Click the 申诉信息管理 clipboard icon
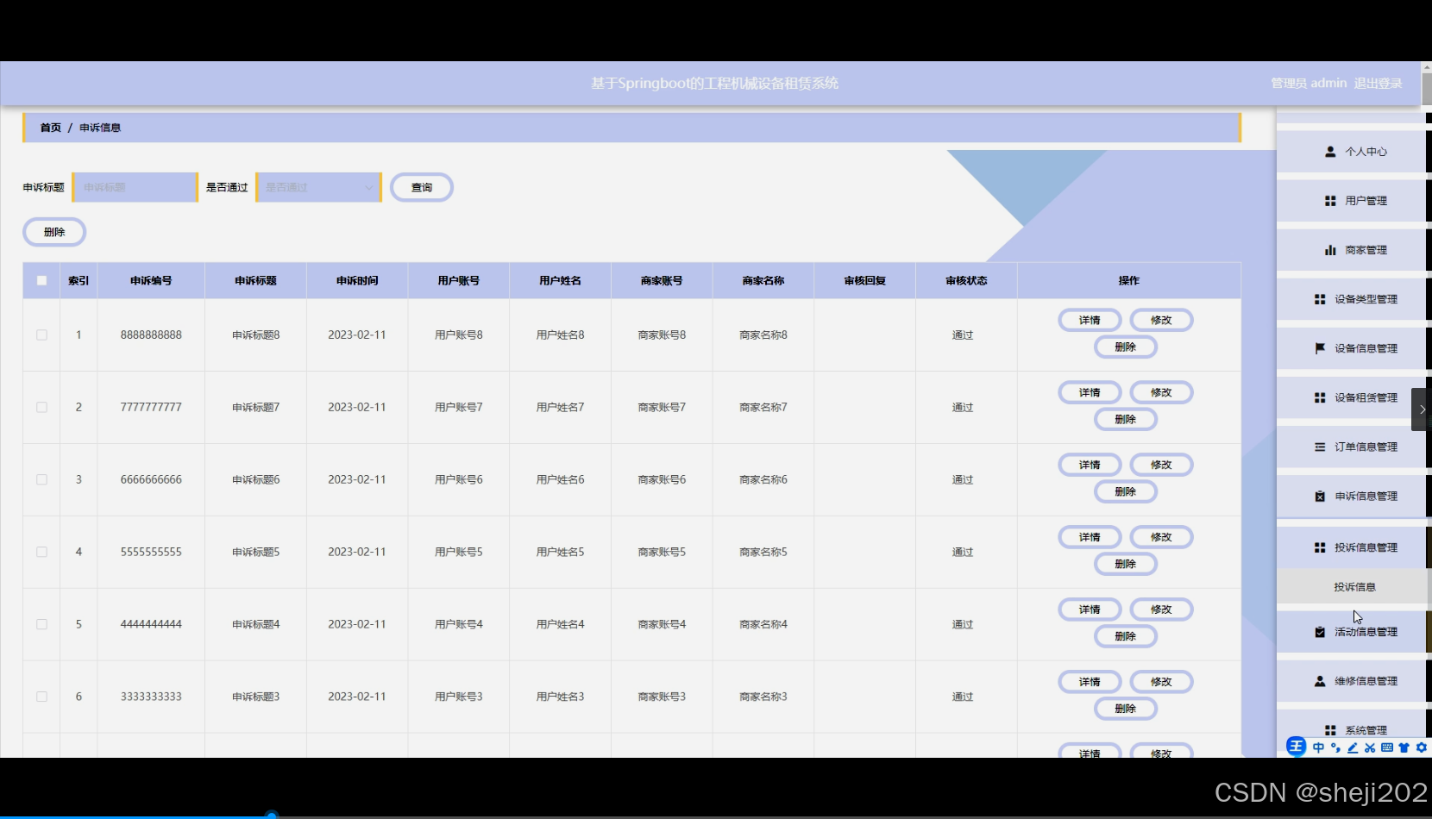This screenshot has height=819, width=1432. pos(1320,497)
